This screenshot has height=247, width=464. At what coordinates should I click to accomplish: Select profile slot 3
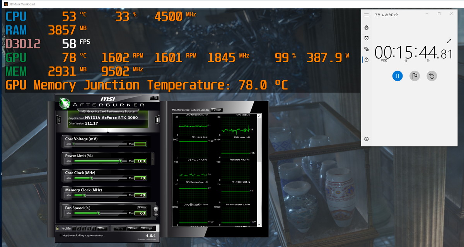coord(84,228)
